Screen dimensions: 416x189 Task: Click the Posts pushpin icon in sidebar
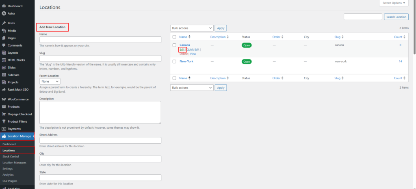(4, 23)
